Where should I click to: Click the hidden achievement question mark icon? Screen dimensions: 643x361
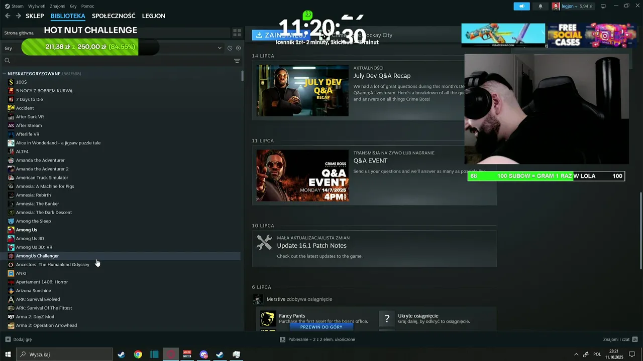387,319
